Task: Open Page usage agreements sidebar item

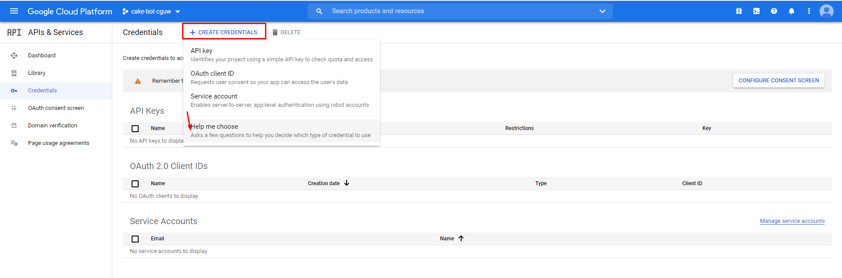Action: 56,143
